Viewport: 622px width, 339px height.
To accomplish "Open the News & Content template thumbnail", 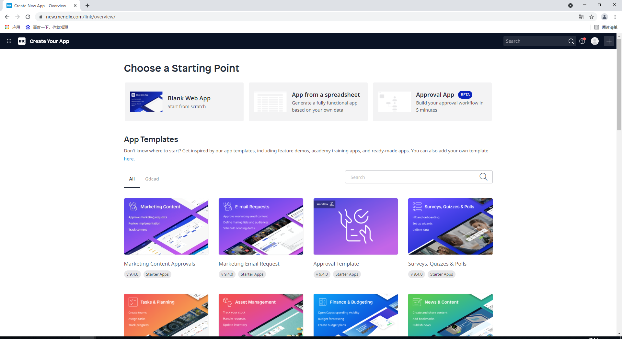I will click(450, 315).
